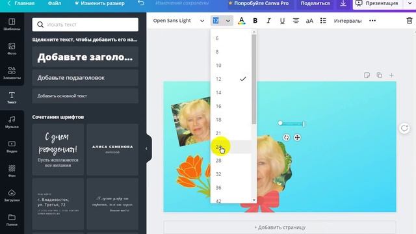This screenshot has width=416, height=234.
Task: Open the Folders sidebar tab
Action: click(12, 220)
